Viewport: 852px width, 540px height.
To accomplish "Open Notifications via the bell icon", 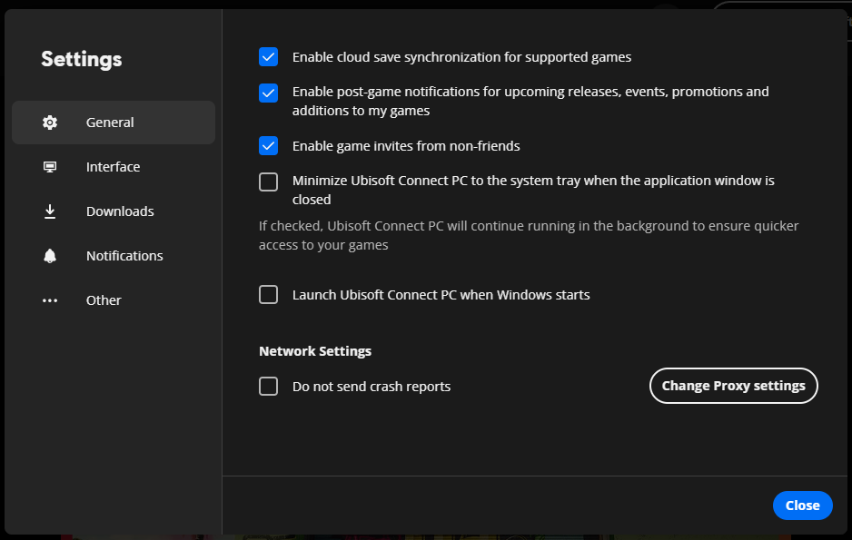I will 50,255.
